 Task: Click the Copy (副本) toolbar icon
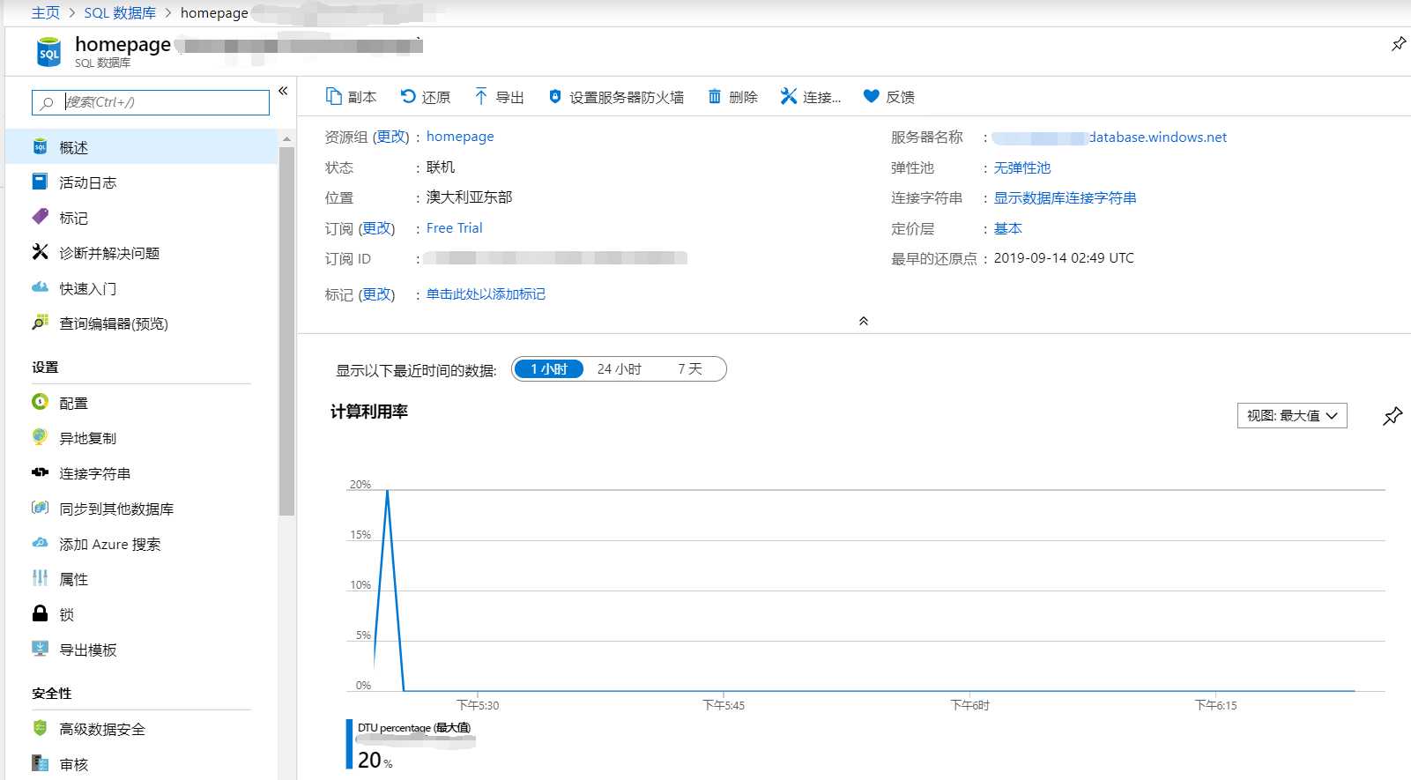[333, 96]
